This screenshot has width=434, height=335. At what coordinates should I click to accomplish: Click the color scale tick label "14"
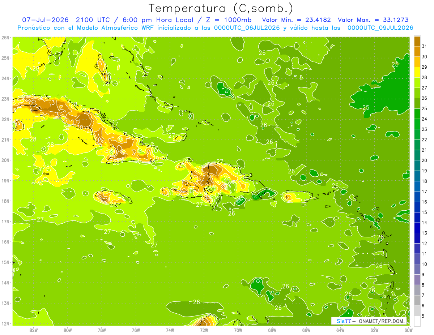[424, 223]
